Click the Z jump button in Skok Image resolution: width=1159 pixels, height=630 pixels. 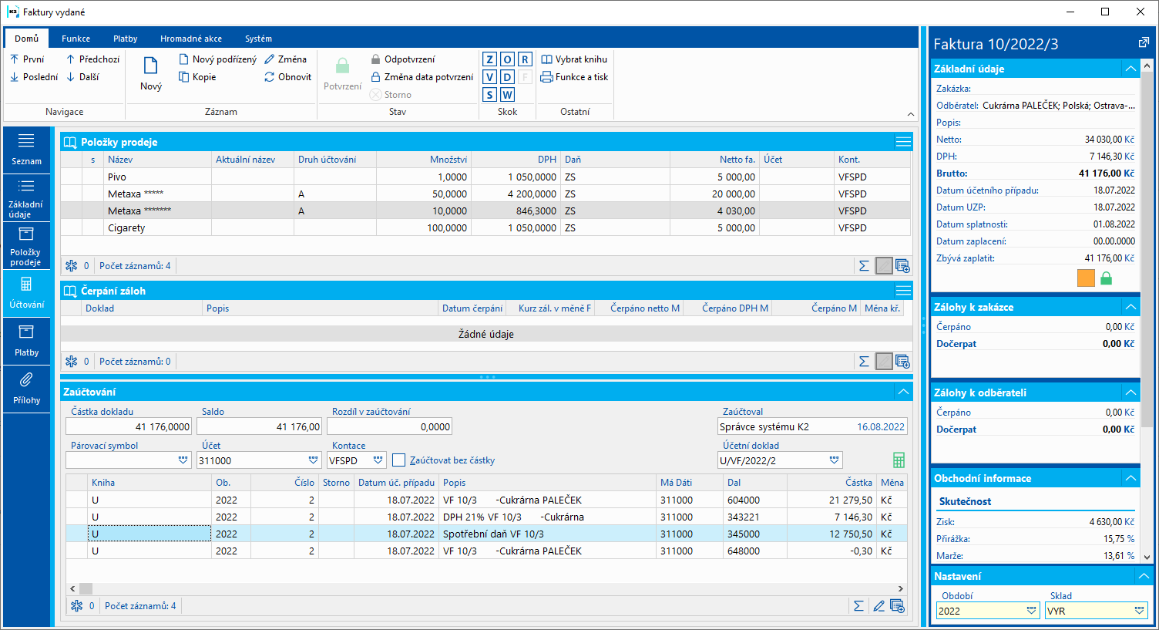489,59
